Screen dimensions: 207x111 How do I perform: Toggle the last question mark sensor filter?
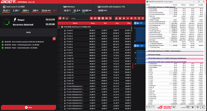point(143,18)
